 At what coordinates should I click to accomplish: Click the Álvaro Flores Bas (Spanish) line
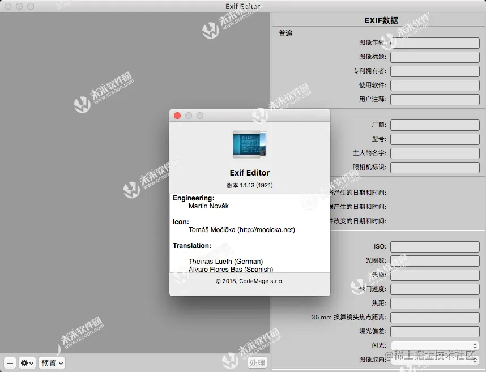coord(231,269)
